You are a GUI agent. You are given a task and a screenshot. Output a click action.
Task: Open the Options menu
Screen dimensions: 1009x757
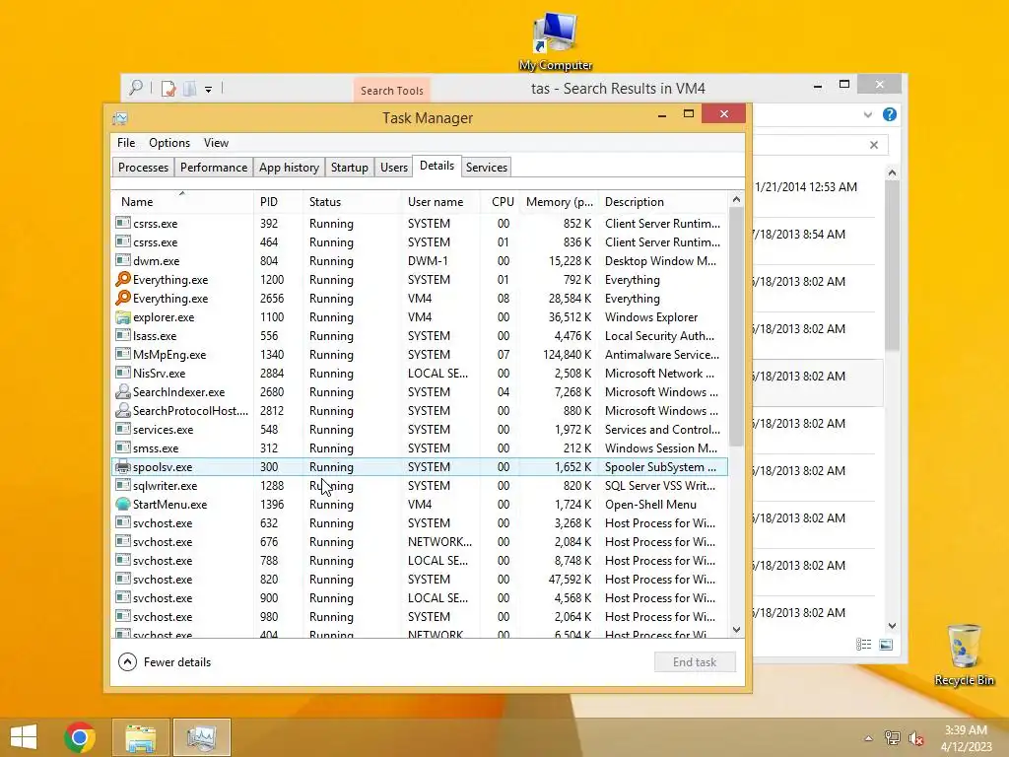(169, 143)
